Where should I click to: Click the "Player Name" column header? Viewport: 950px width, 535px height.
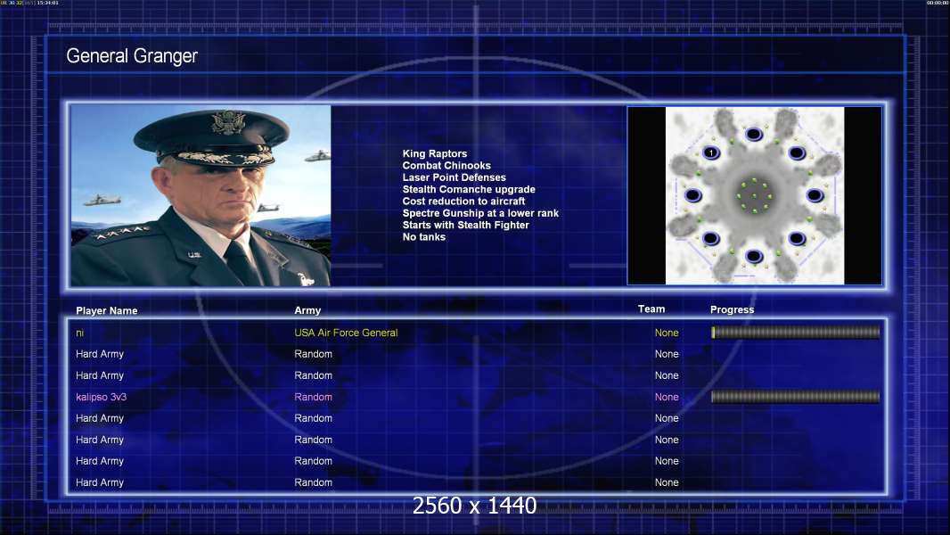point(107,311)
